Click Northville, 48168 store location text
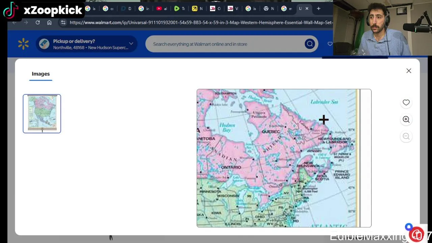Viewport: 432px width, 243px height. coord(90,48)
